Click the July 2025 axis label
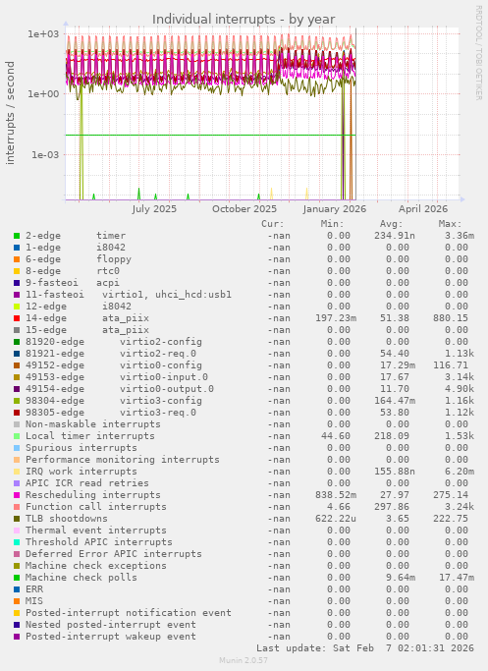 point(154,209)
